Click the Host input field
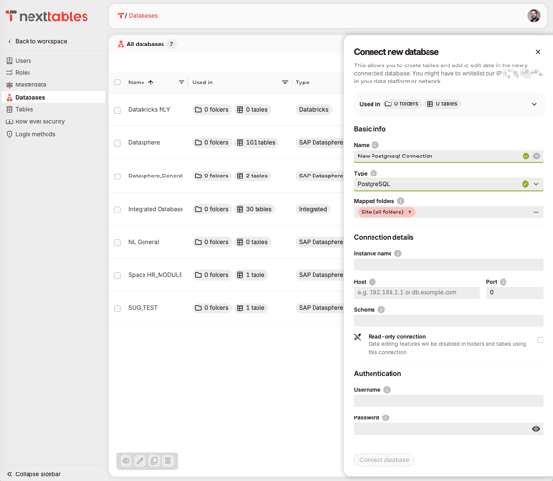Viewport: 553px width, 481px height. [416, 292]
